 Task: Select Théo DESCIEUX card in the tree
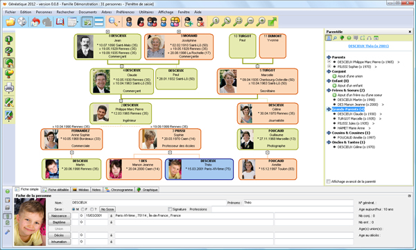click(199, 169)
